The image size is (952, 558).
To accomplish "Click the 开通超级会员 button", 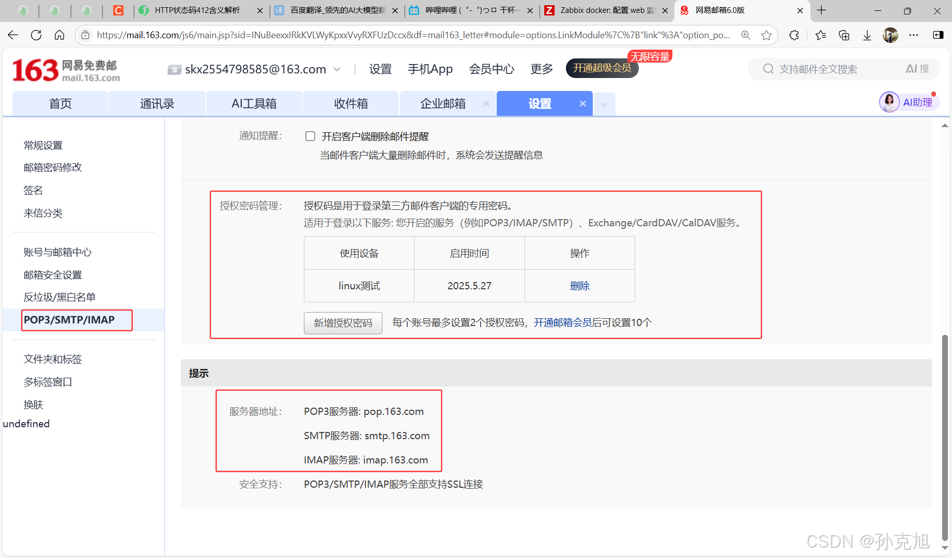I will pyautogui.click(x=602, y=68).
